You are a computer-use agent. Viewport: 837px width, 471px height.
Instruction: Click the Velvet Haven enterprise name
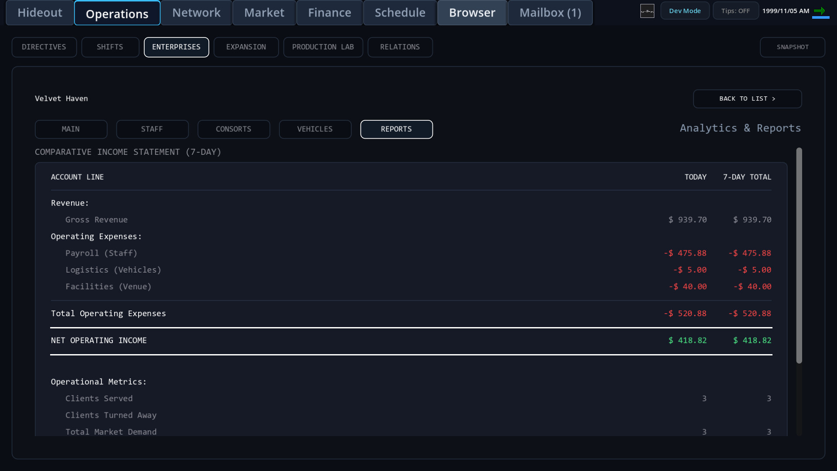(61, 99)
